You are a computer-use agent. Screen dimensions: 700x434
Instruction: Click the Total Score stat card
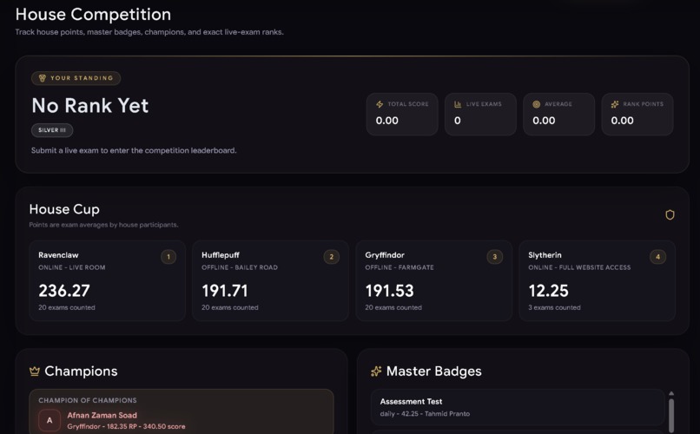[x=402, y=115]
